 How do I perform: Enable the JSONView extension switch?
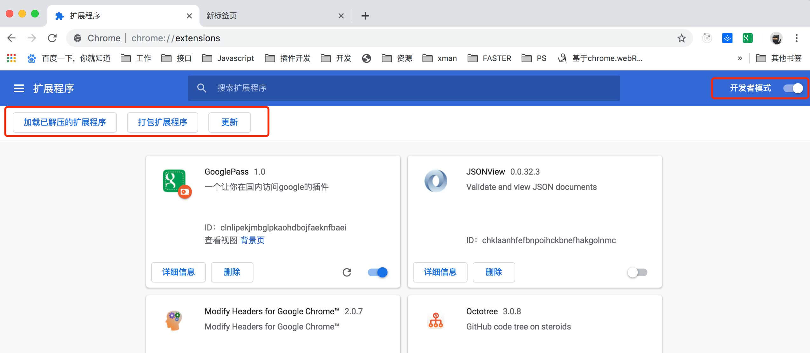tap(637, 272)
